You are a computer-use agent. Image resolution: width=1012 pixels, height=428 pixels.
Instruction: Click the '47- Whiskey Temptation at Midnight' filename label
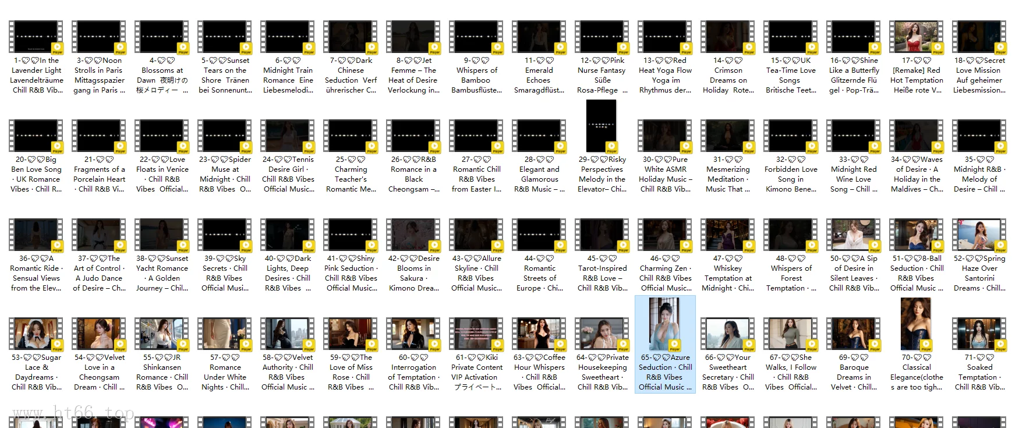tap(728, 273)
